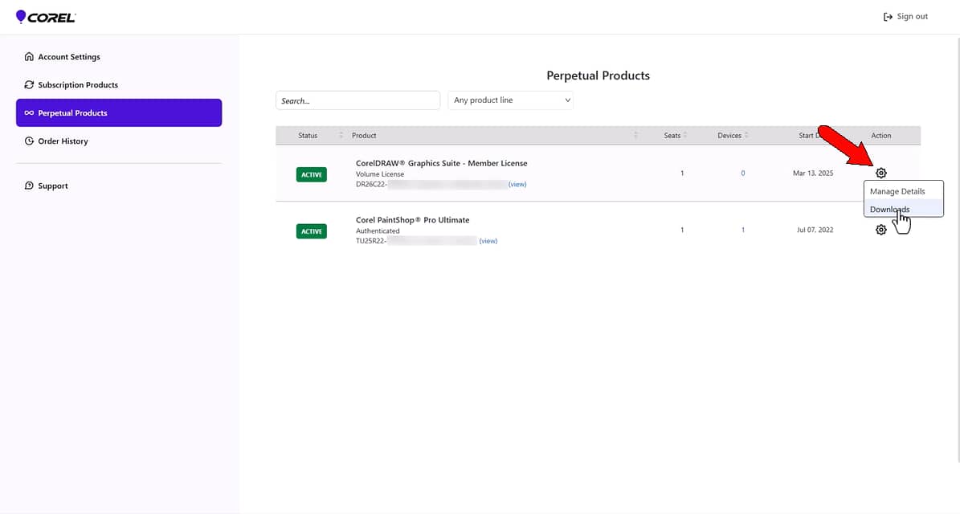Click the gear icon for PaintShop Pro Ultimate
This screenshot has width=960, height=514.
click(881, 230)
